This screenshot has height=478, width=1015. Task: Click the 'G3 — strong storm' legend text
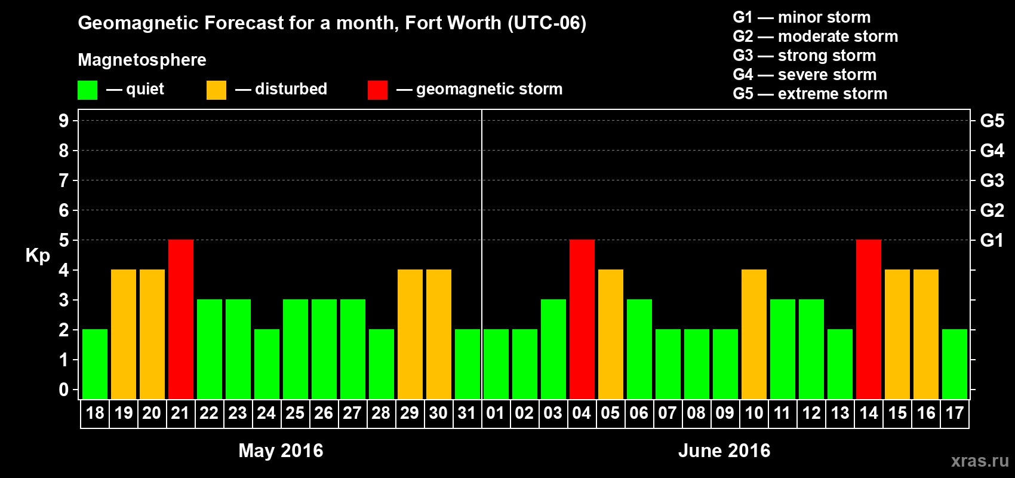point(804,56)
